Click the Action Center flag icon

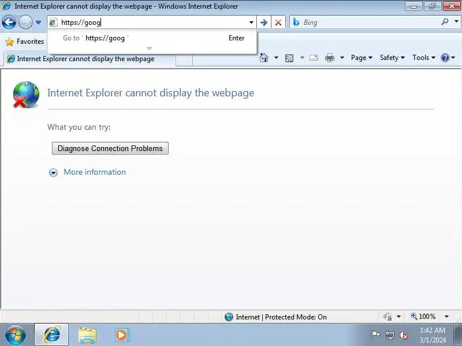[375, 335]
